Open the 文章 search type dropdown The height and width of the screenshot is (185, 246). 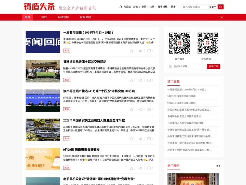pos(213,7)
